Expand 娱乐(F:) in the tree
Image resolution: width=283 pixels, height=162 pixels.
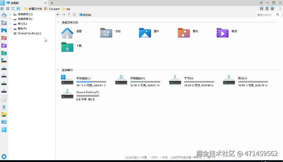point(10,28)
